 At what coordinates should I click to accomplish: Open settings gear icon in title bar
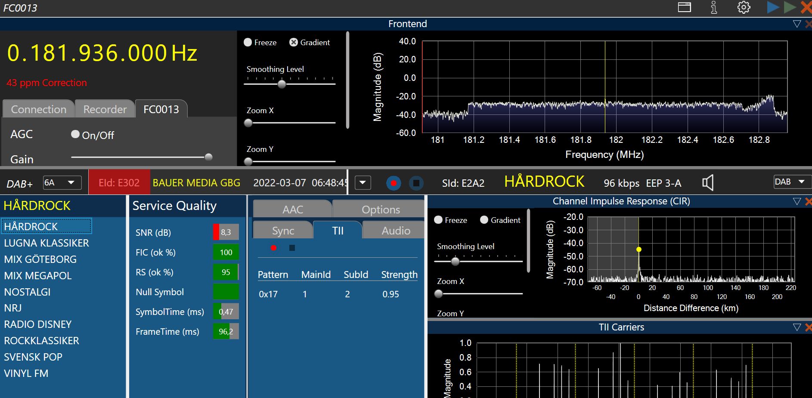744,7
